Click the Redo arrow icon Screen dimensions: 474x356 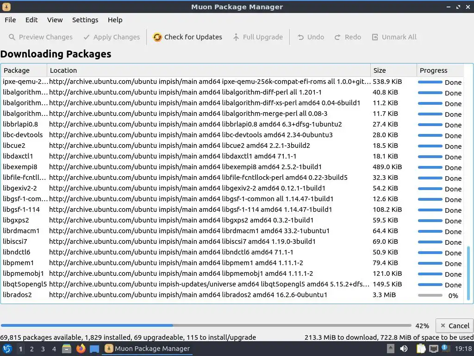[337, 37]
